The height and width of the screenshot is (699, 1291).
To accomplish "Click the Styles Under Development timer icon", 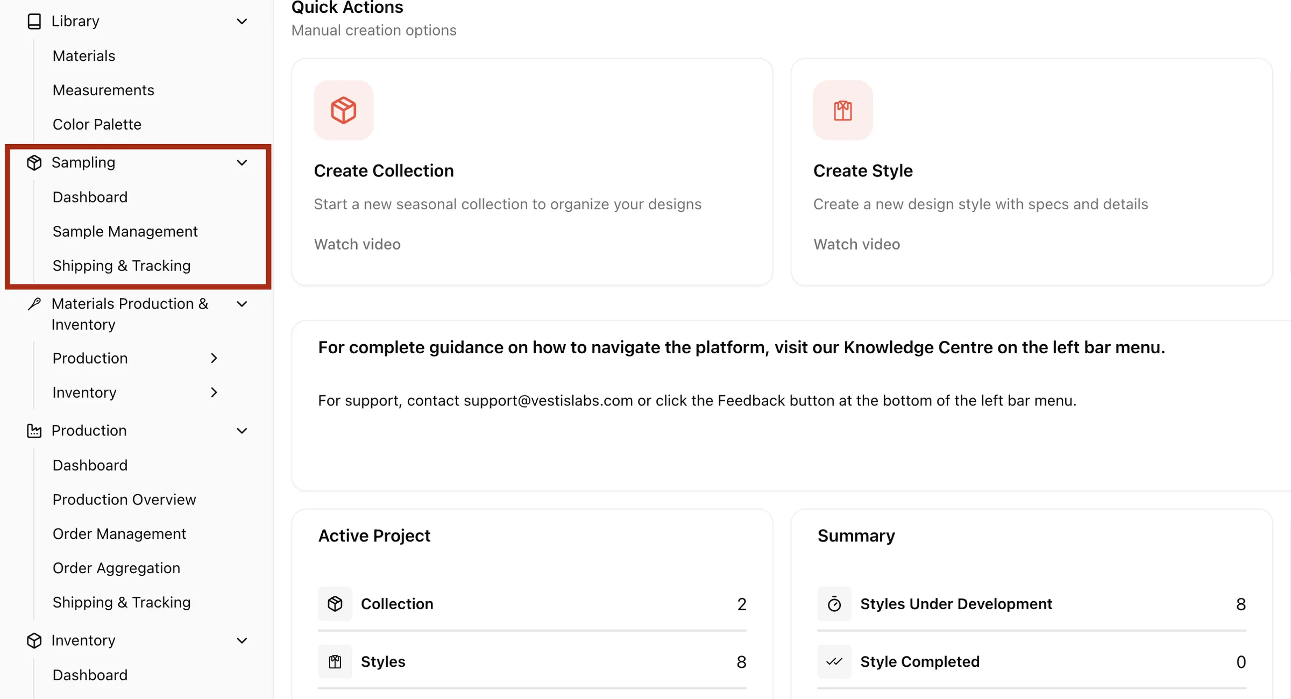I will coord(834,604).
